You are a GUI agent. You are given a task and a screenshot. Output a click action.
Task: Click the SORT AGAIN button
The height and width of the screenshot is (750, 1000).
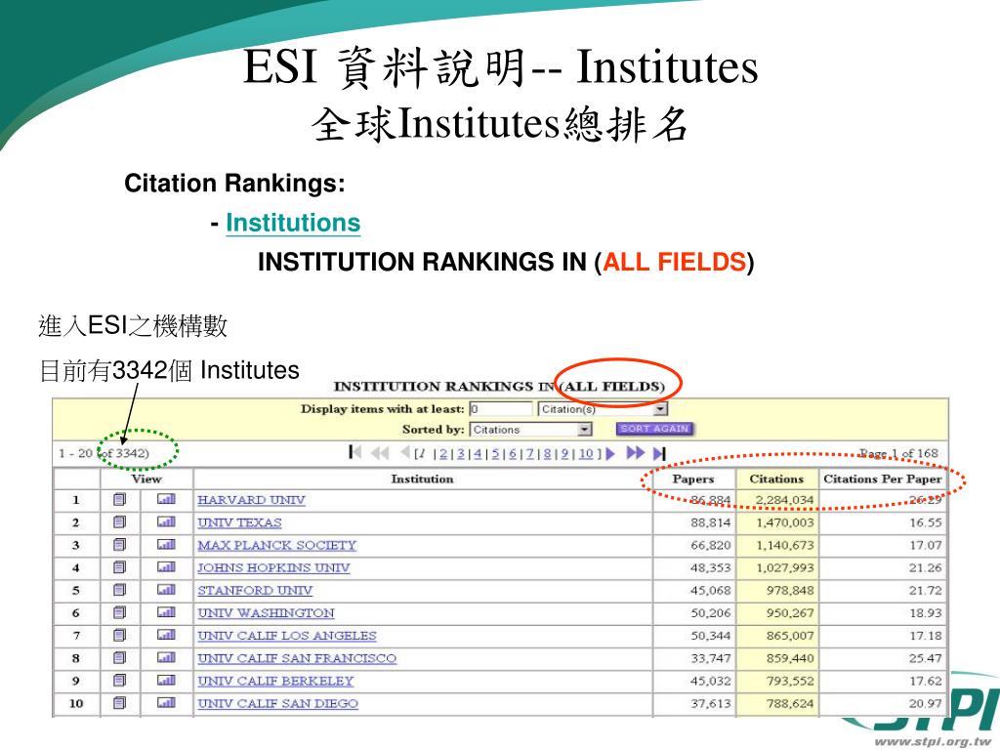click(654, 429)
